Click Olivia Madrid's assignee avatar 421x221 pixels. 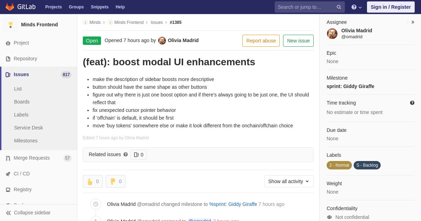[x=332, y=34]
